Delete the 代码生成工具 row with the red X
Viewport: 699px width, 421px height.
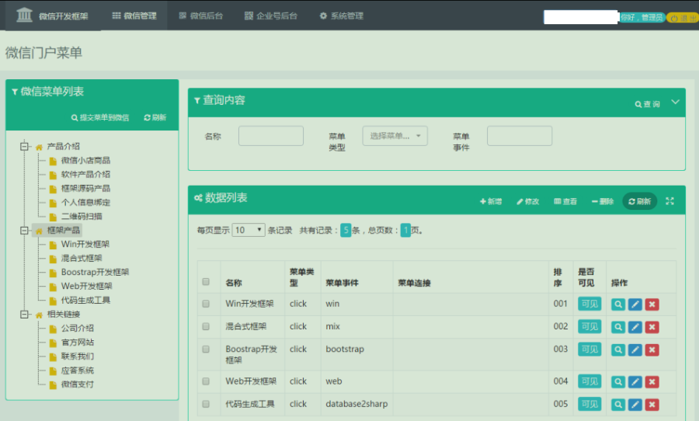tap(652, 405)
